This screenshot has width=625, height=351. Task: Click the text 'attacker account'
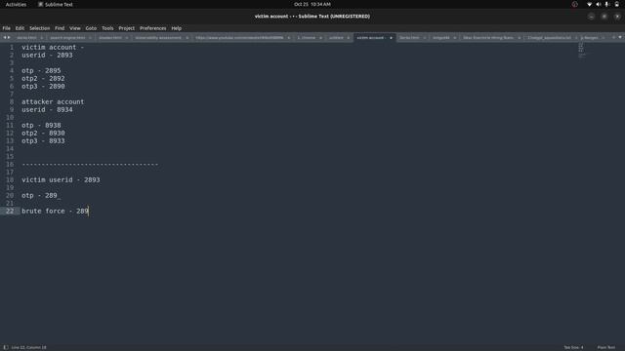pyautogui.click(x=53, y=101)
